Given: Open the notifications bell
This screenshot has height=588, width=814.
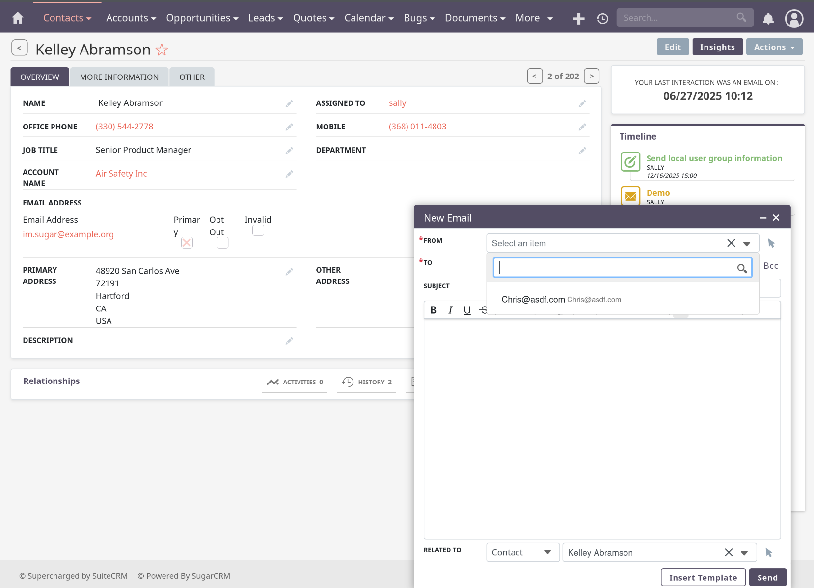Looking at the screenshot, I should pos(768,19).
